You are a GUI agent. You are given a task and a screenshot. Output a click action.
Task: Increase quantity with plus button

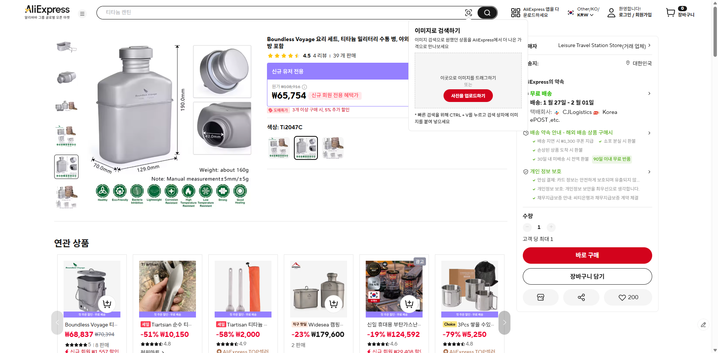(x=551, y=227)
